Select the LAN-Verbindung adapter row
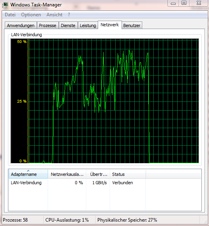Screen dimensions: 209x226 [105, 183]
